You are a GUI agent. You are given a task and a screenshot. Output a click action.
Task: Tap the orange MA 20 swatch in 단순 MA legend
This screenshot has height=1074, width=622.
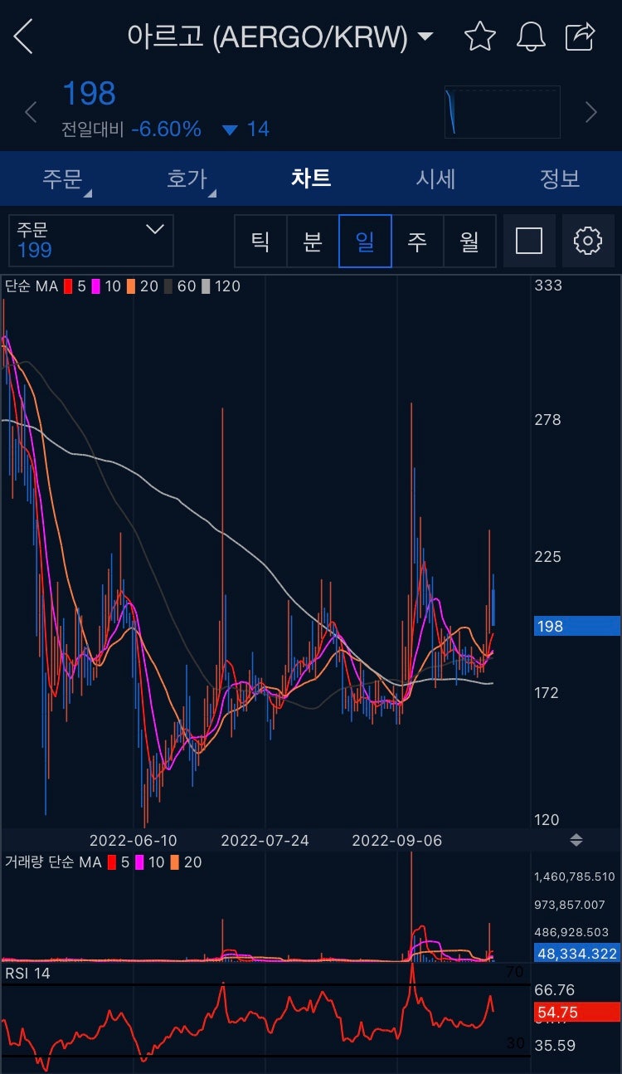pos(131,286)
